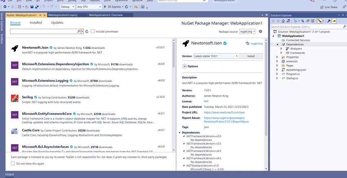Select the Browse tab
347x178 pixels.
15,22
